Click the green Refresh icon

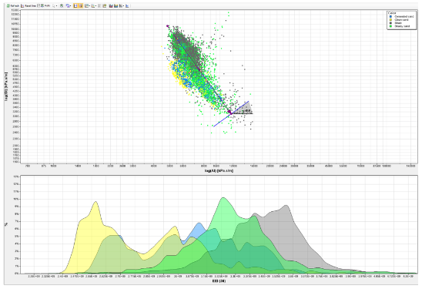(x=8, y=5)
